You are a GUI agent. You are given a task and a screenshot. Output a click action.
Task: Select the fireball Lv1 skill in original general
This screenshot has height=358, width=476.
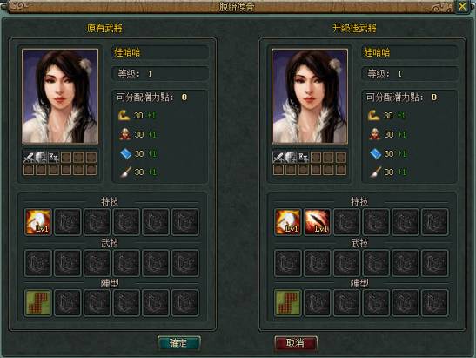(x=38, y=222)
